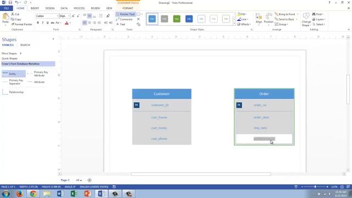This screenshot has width=352, height=198.
Task: Apply the dark blue shape style
Action: (x=189, y=19)
